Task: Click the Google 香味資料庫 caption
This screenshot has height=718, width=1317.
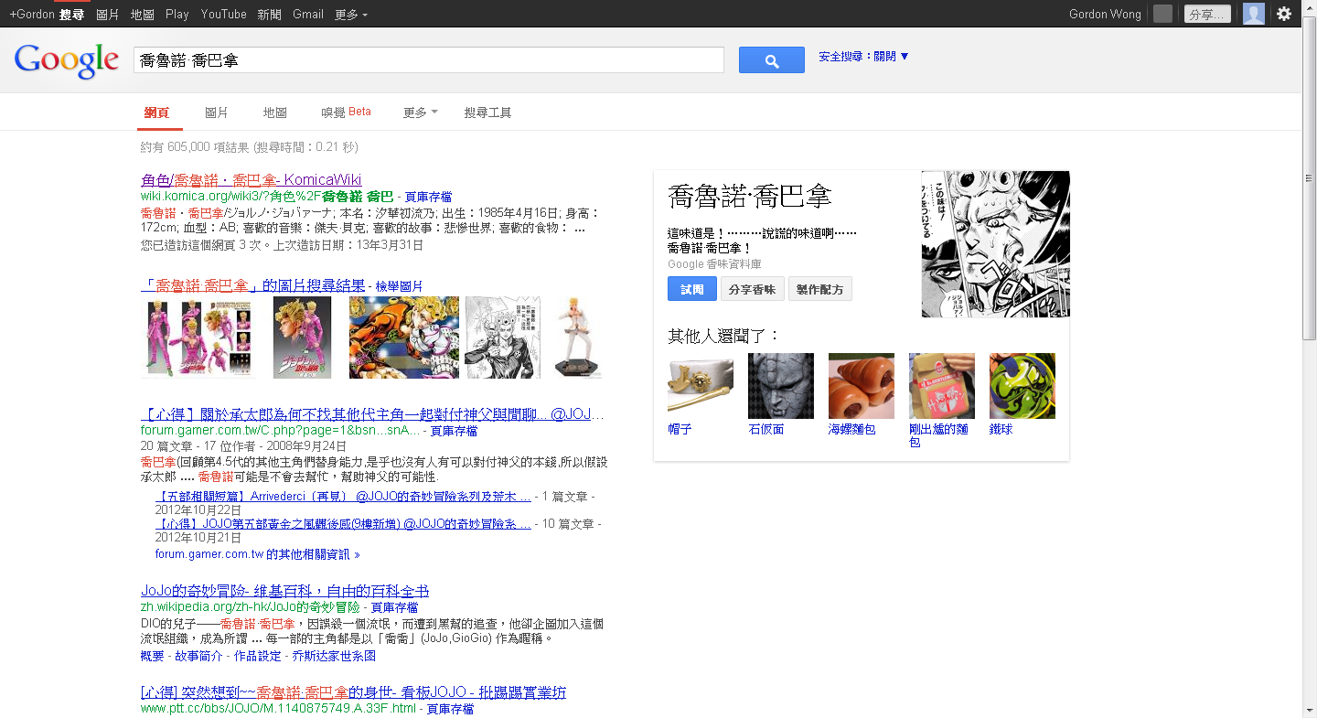Action: pyautogui.click(x=714, y=263)
